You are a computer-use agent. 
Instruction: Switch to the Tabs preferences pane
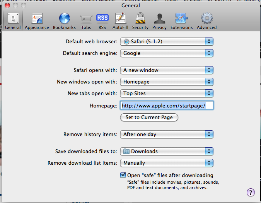tap(86, 21)
